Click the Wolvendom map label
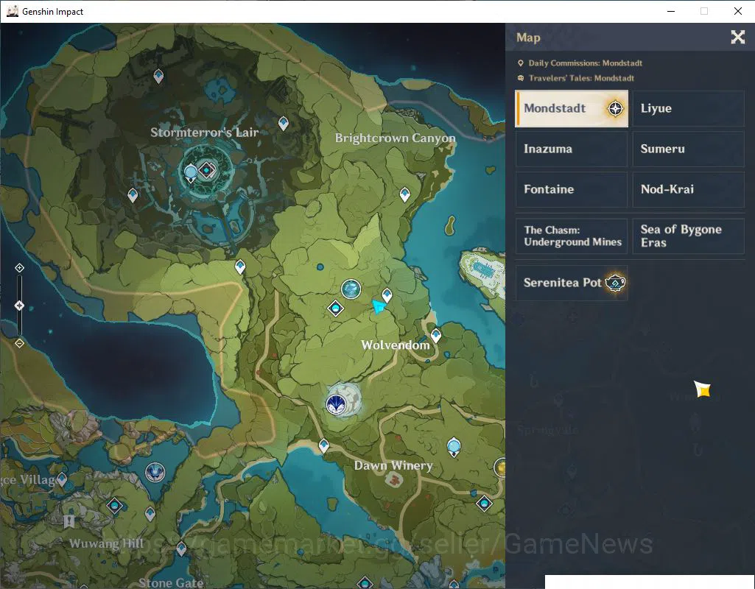755x589 pixels. pos(396,345)
